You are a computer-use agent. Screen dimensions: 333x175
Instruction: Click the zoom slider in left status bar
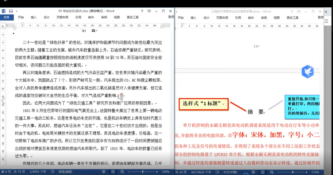click(x=143, y=172)
